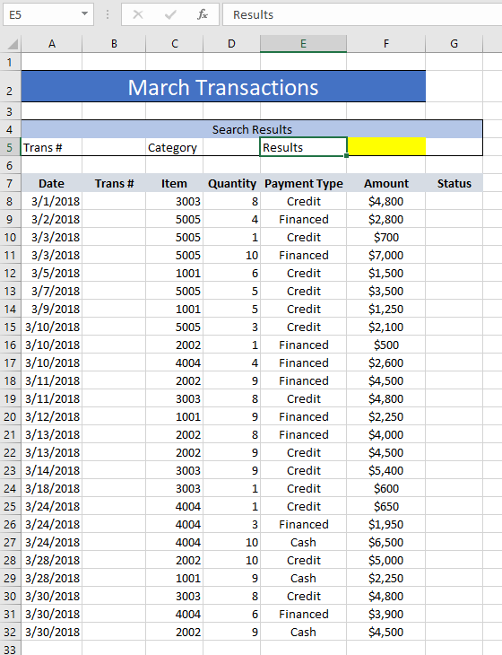Select the $3,500 amount cell

386,291
